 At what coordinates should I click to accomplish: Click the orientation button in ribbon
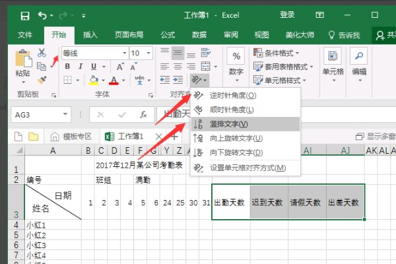[199, 80]
